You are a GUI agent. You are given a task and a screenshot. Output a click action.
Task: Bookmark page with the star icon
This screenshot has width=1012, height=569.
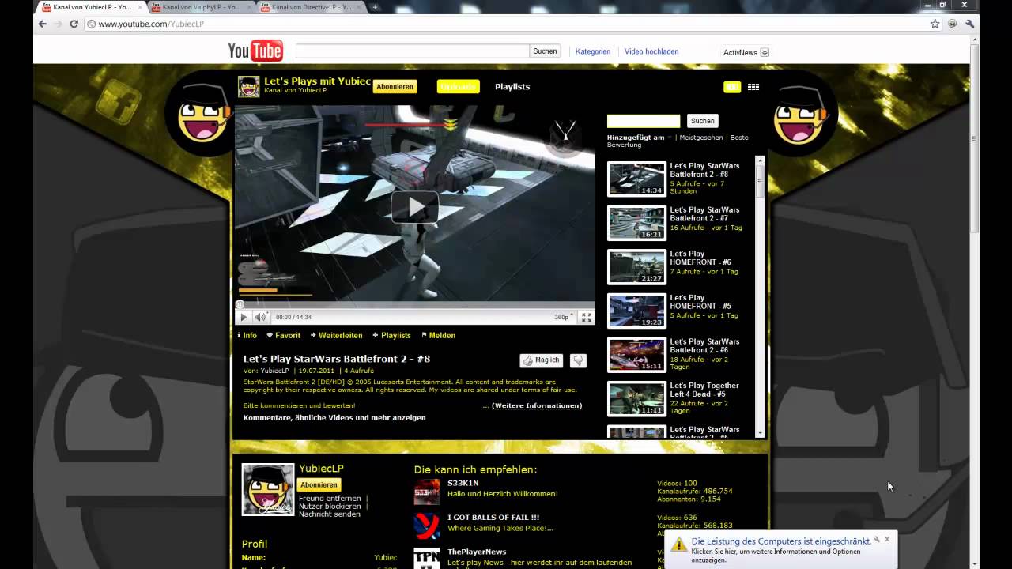[x=935, y=24]
